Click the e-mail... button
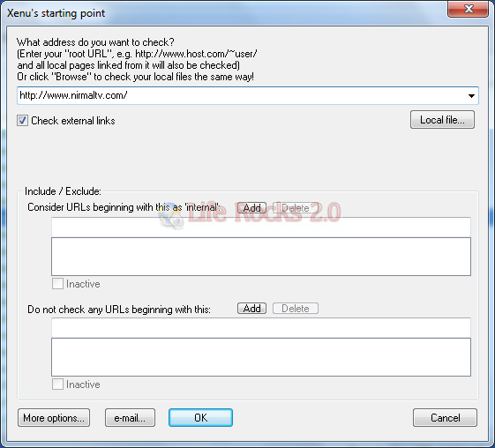Screen dimensions: 495x448 (130, 418)
